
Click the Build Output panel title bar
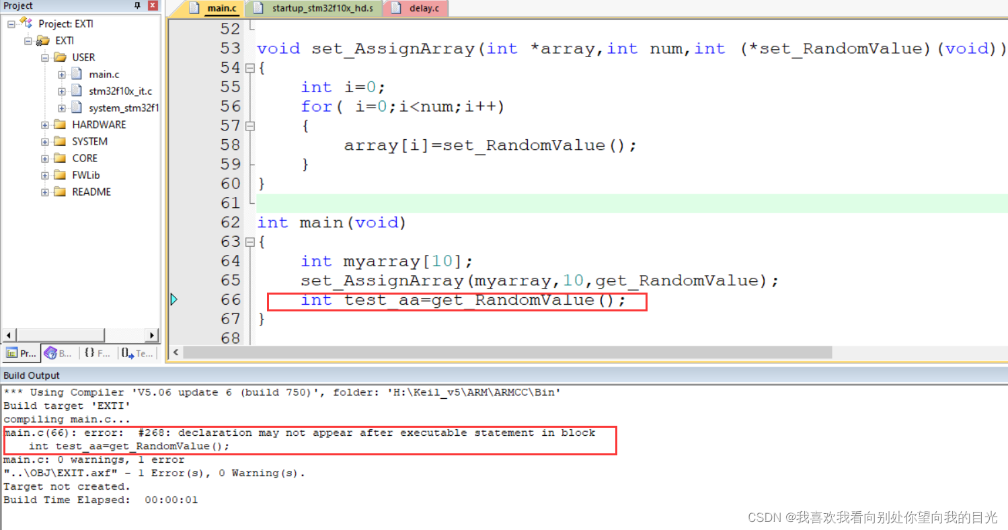coord(504,375)
